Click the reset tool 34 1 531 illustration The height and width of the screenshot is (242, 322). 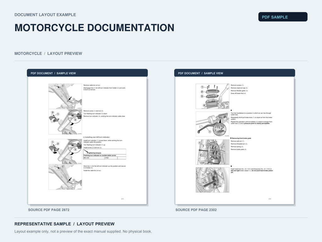click(212, 180)
